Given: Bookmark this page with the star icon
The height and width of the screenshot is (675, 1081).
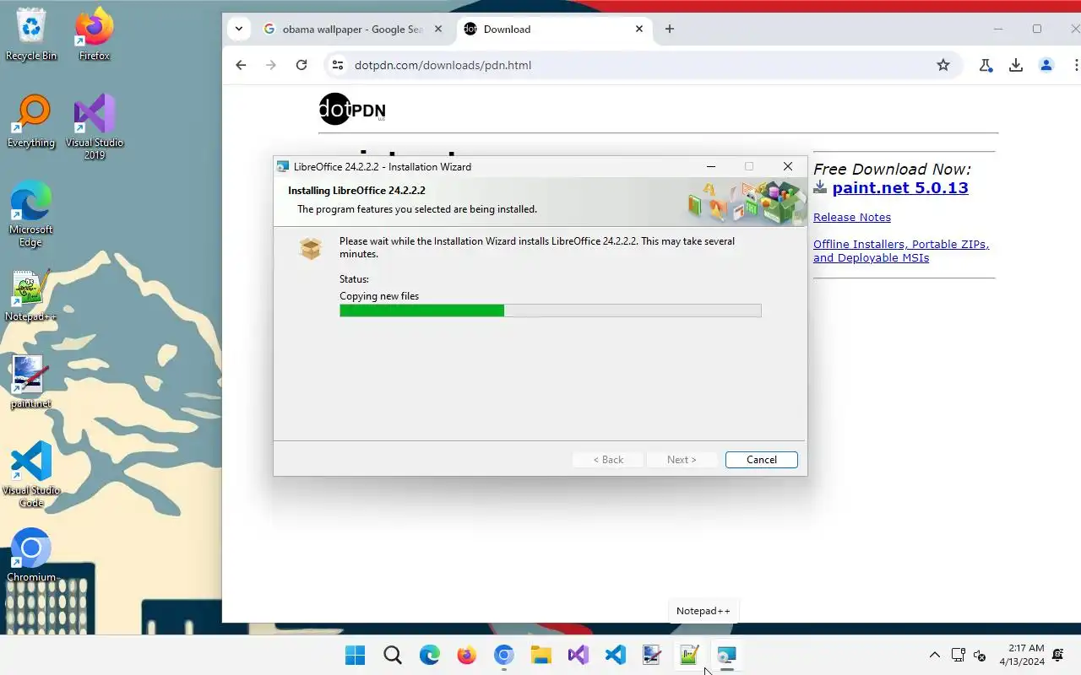Looking at the screenshot, I should (943, 65).
